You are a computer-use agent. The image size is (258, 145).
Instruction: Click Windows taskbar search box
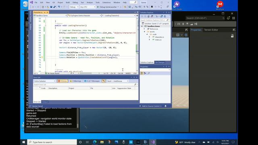(52, 142)
